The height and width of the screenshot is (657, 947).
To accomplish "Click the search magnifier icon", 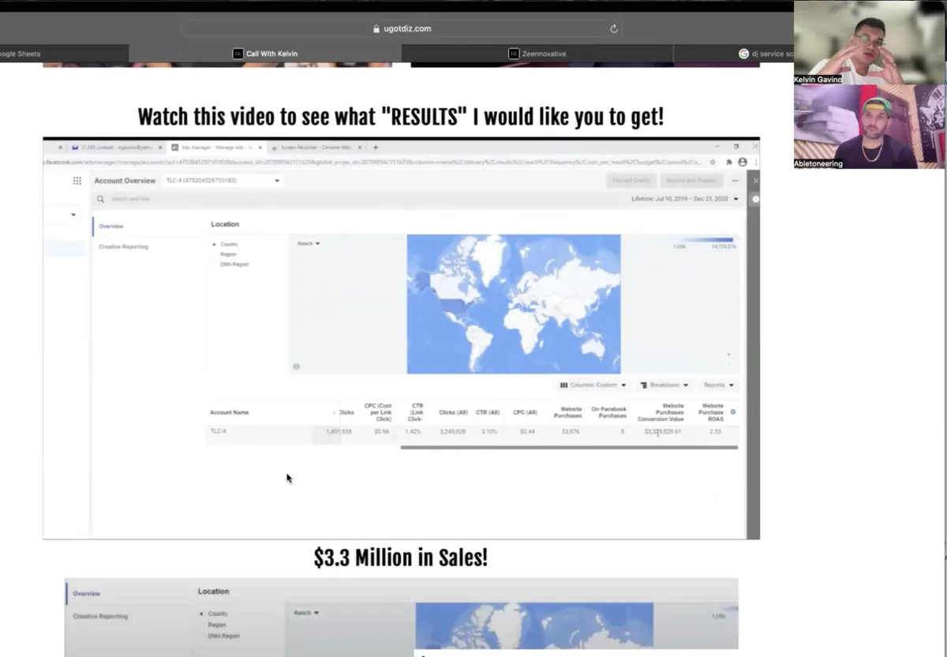I will pyautogui.click(x=100, y=200).
